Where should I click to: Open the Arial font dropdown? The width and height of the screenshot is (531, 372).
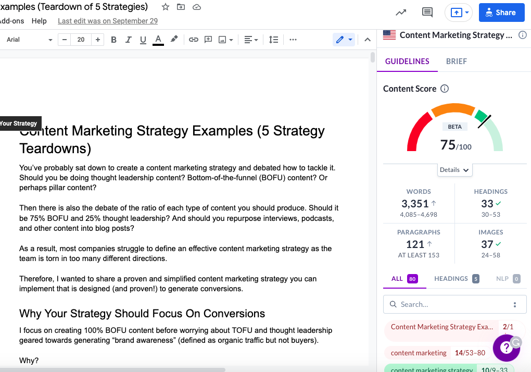pyautogui.click(x=30, y=40)
